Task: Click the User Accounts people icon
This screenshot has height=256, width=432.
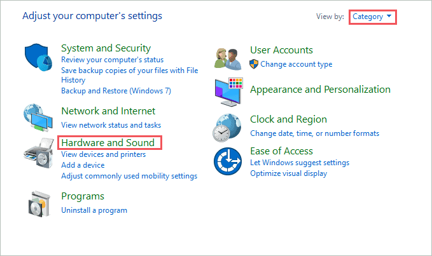Action: tap(228, 58)
